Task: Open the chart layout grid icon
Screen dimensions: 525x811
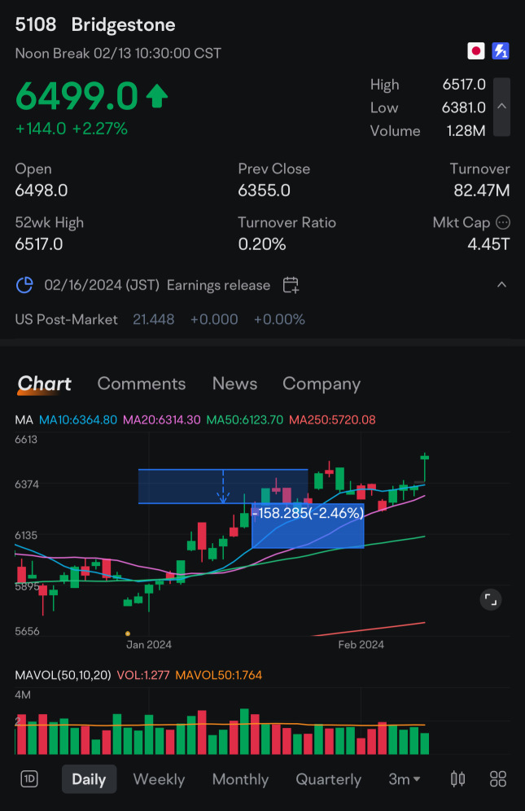Action: tap(498, 778)
